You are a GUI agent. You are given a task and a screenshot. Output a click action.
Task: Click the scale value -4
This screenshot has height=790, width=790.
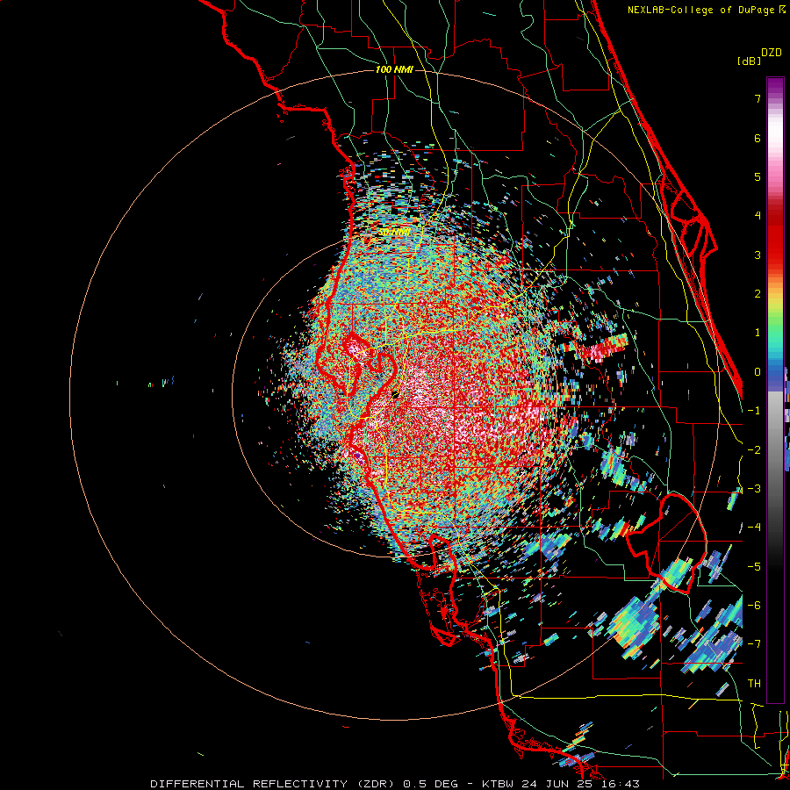[754, 528]
